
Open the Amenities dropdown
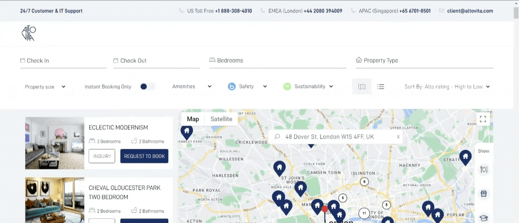click(192, 86)
